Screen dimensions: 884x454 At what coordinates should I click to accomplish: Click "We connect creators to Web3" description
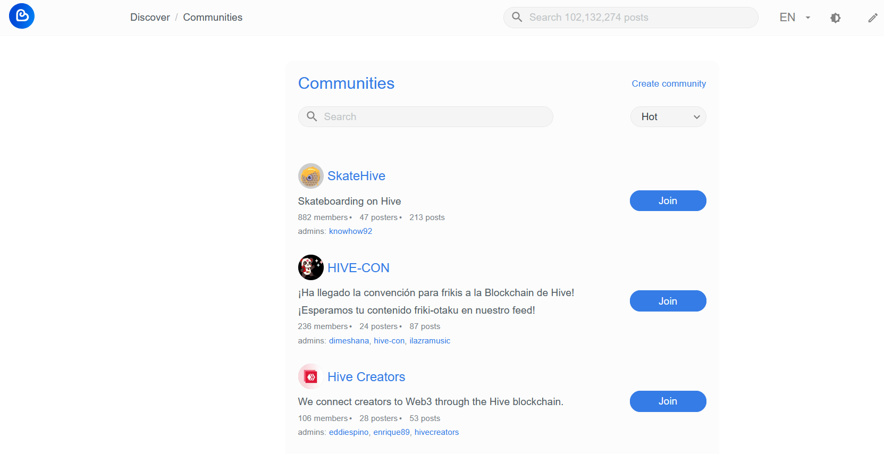point(431,402)
